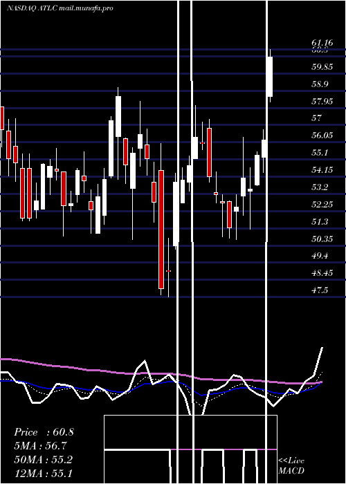Select the 48.45 price axis label
Image resolution: width=346 pixels, height=484 pixels.
point(322,273)
